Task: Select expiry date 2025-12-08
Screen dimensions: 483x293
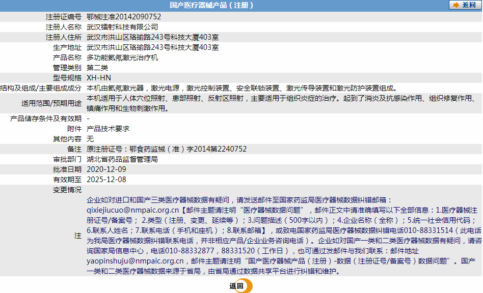Action: pyautogui.click(x=106, y=180)
